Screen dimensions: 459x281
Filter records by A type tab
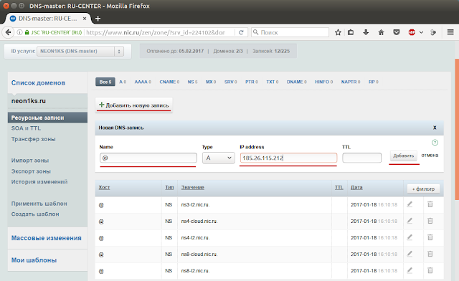pos(123,82)
